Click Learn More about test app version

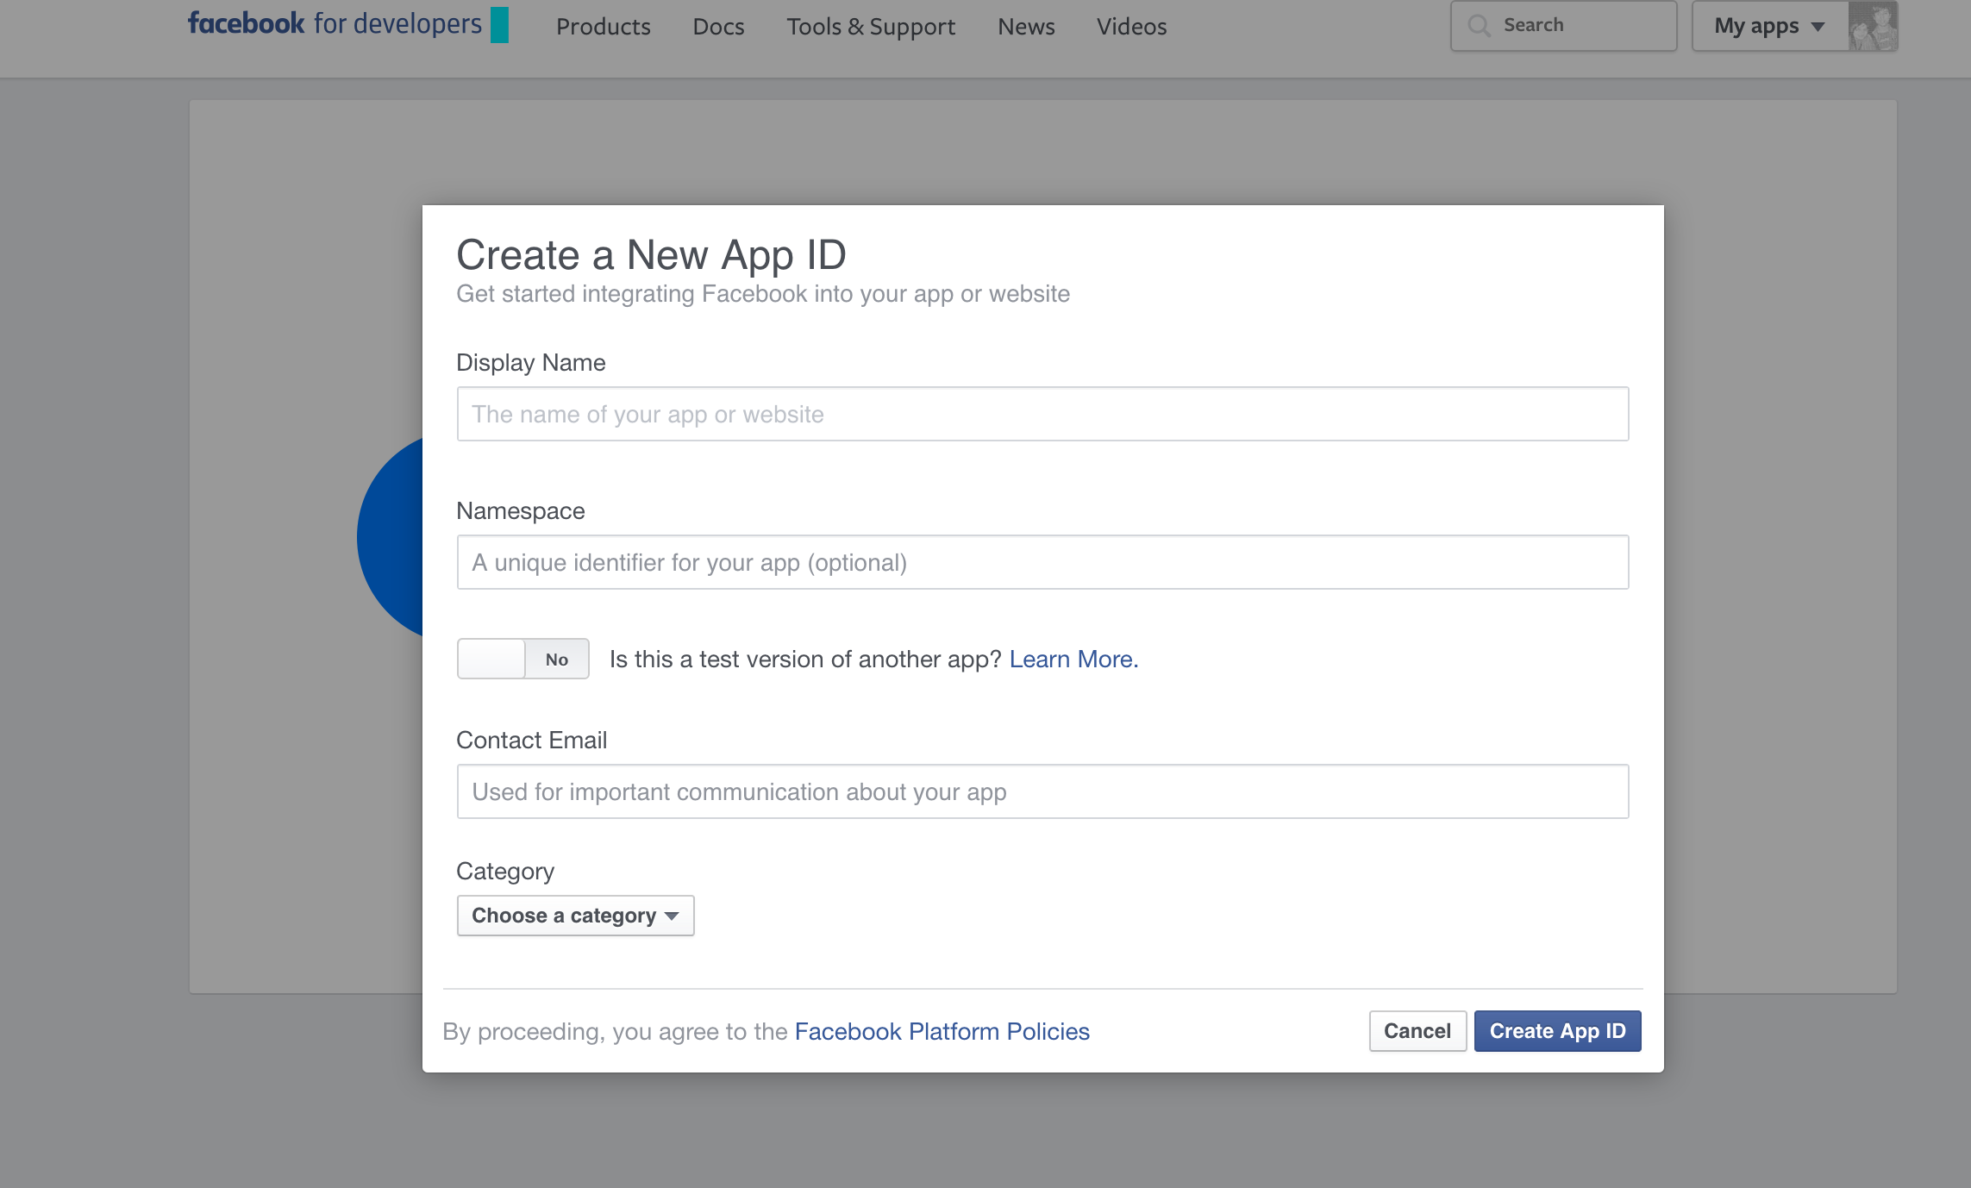(1073, 659)
